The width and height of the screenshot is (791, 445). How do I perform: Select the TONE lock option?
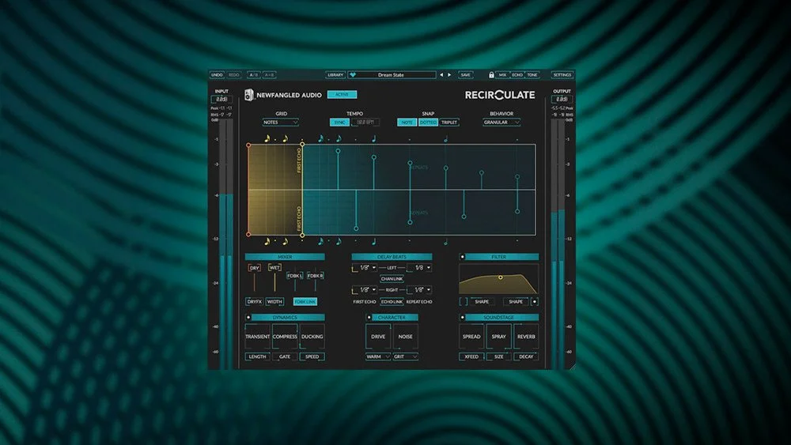click(532, 74)
